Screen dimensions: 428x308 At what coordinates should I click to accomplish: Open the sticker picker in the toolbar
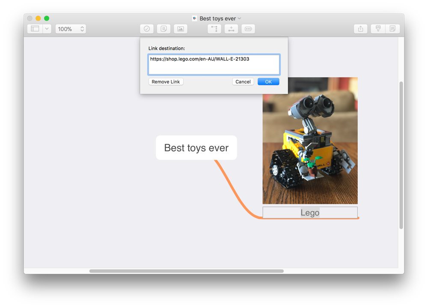click(164, 29)
